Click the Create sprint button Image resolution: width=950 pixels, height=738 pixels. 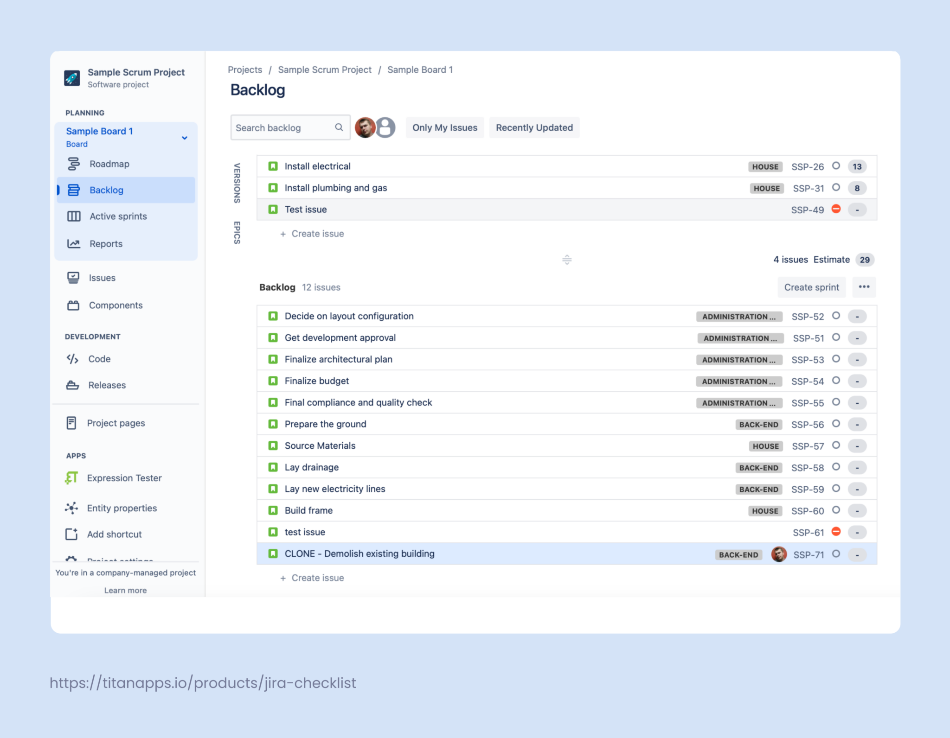[x=811, y=287]
